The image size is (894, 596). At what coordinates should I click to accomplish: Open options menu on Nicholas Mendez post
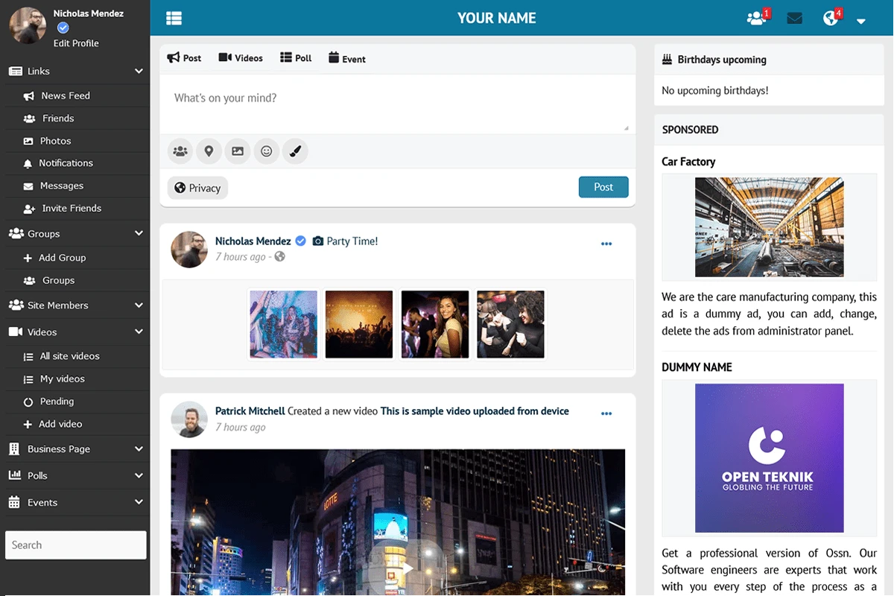606,244
